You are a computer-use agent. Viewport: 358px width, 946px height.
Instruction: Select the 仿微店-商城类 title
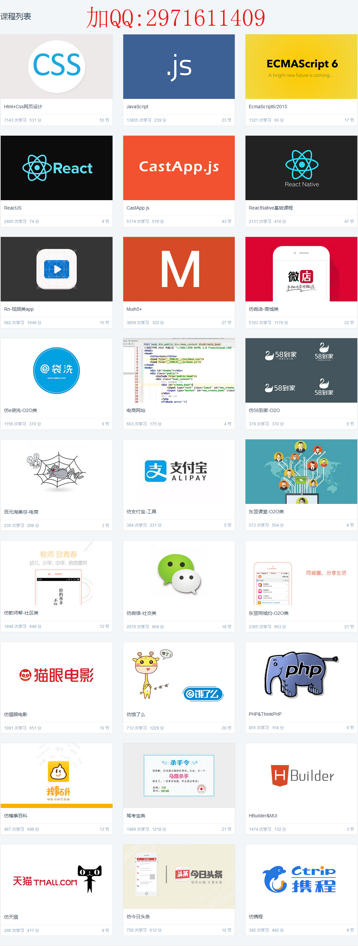click(263, 309)
